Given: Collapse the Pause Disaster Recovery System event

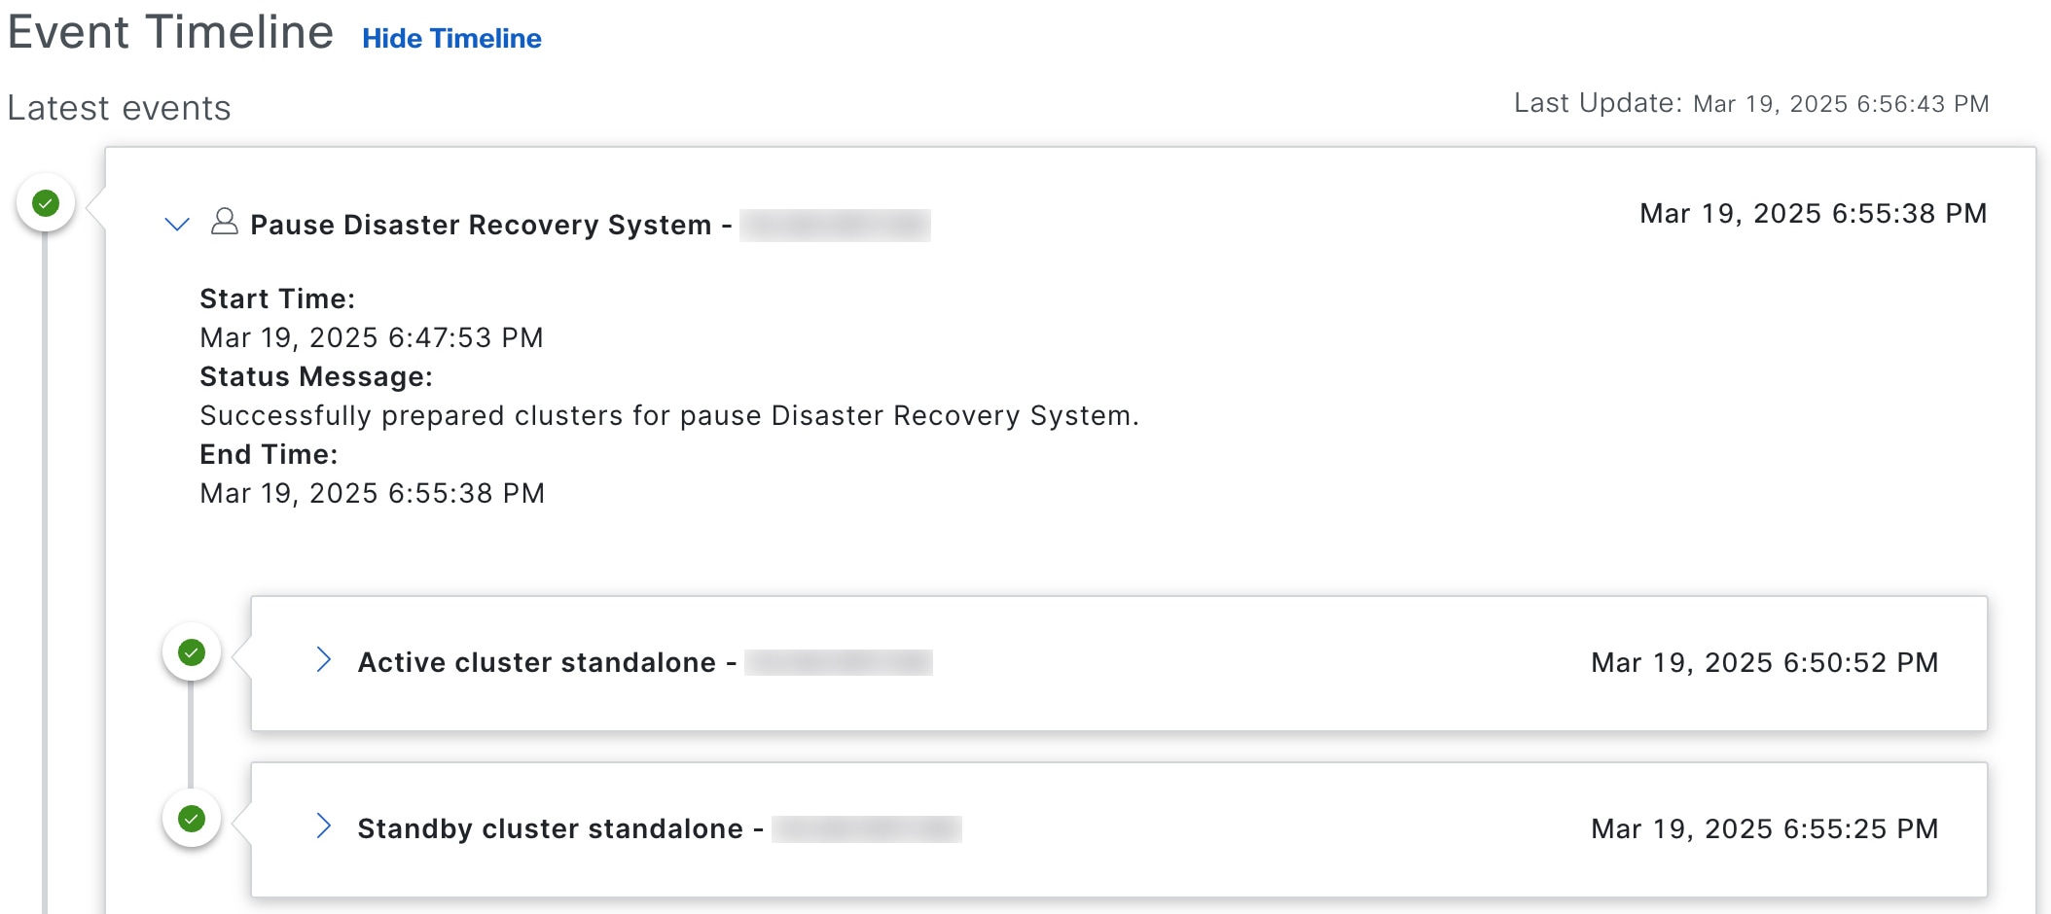Looking at the screenshot, I should pos(177,225).
